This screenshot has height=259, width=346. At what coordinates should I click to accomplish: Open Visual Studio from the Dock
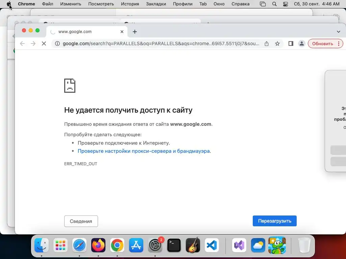point(239,245)
